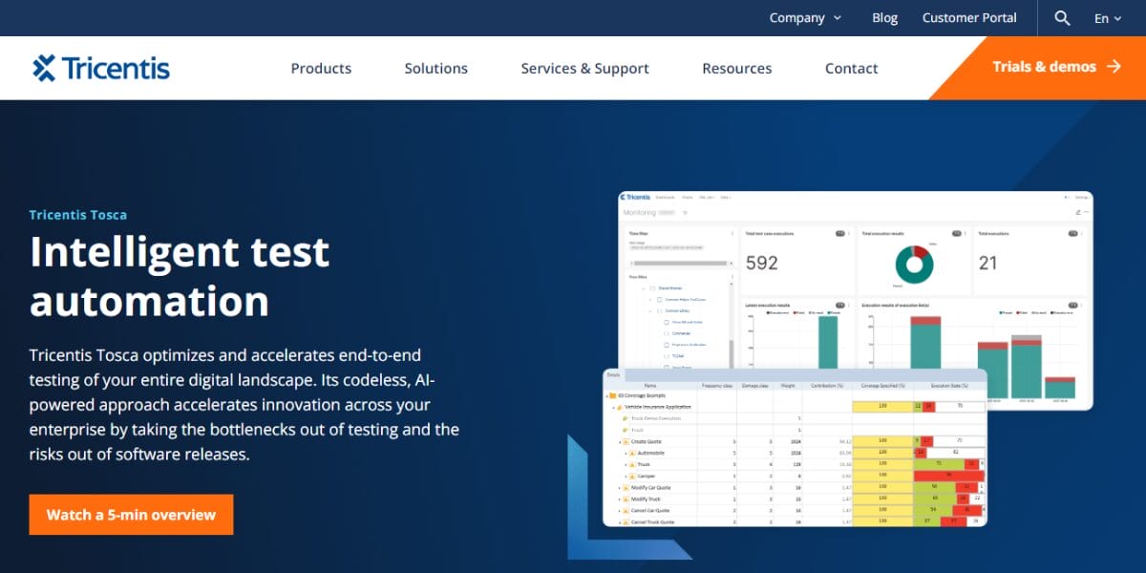
Task: Open site search with the magnifying glass icon
Action: 1061,17
